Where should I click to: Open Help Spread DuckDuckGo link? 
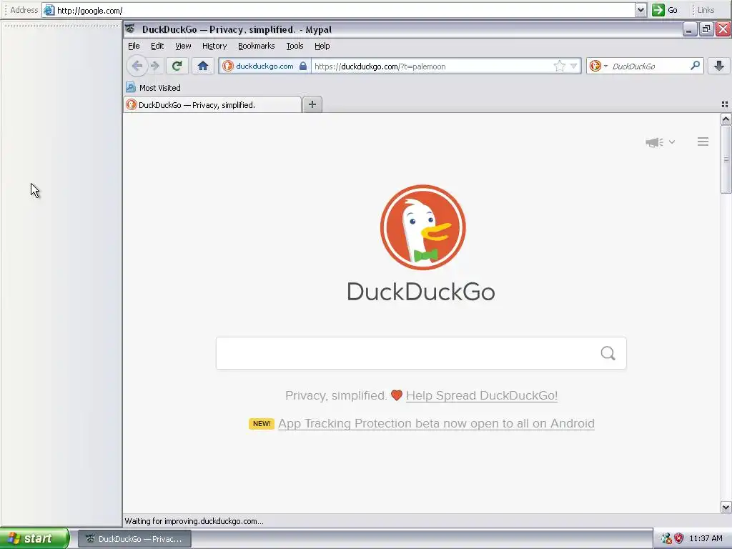481,395
